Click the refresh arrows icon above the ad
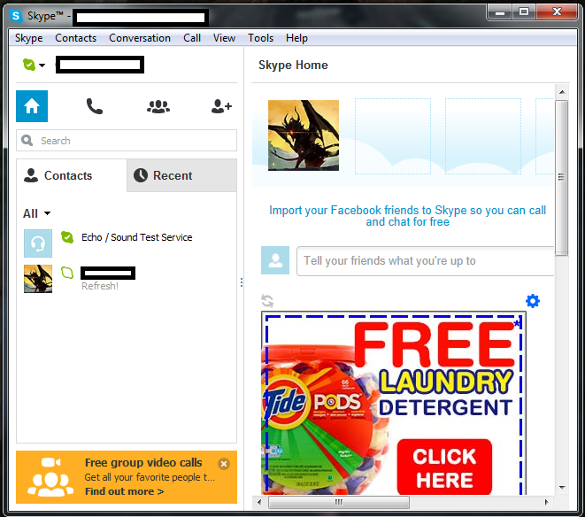The height and width of the screenshot is (517, 585). (267, 301)
